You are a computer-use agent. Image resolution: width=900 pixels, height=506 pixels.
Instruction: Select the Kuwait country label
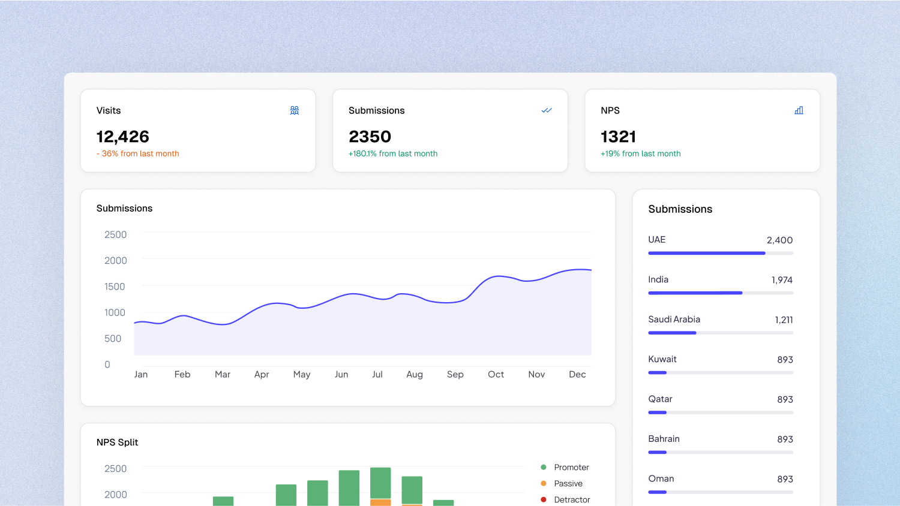[662, 359]
